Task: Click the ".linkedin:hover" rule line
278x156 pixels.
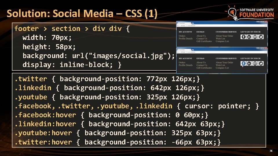Action: pos(120,124)
